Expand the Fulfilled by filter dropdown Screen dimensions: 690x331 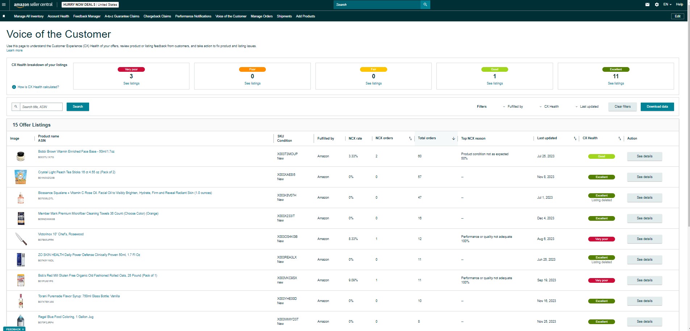[x=513, y=107]
